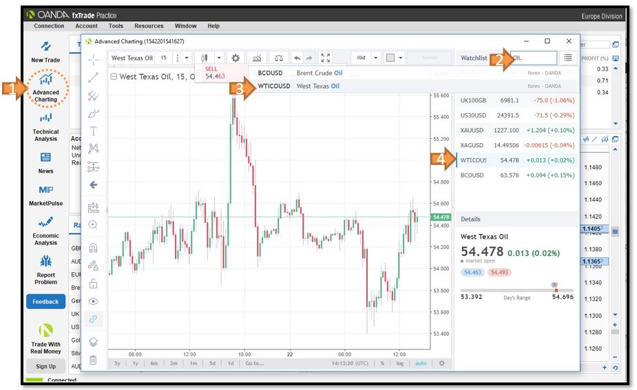Click the fullscreen chart icon

coord(326,58)
